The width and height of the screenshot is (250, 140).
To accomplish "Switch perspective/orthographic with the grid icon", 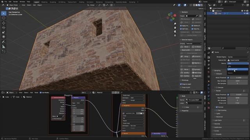I will pyautogui.click(x=175, y=35).
